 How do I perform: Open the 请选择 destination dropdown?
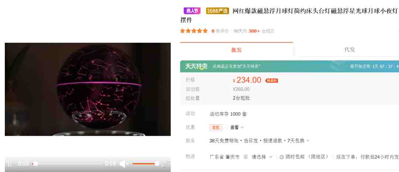[x=262, y=157]
